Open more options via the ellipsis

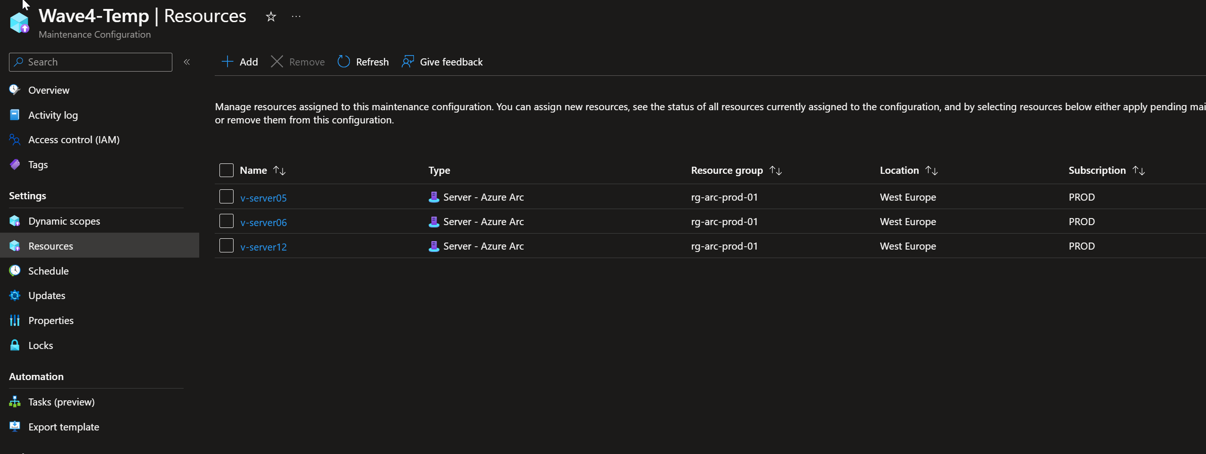(x=296, y=16)
